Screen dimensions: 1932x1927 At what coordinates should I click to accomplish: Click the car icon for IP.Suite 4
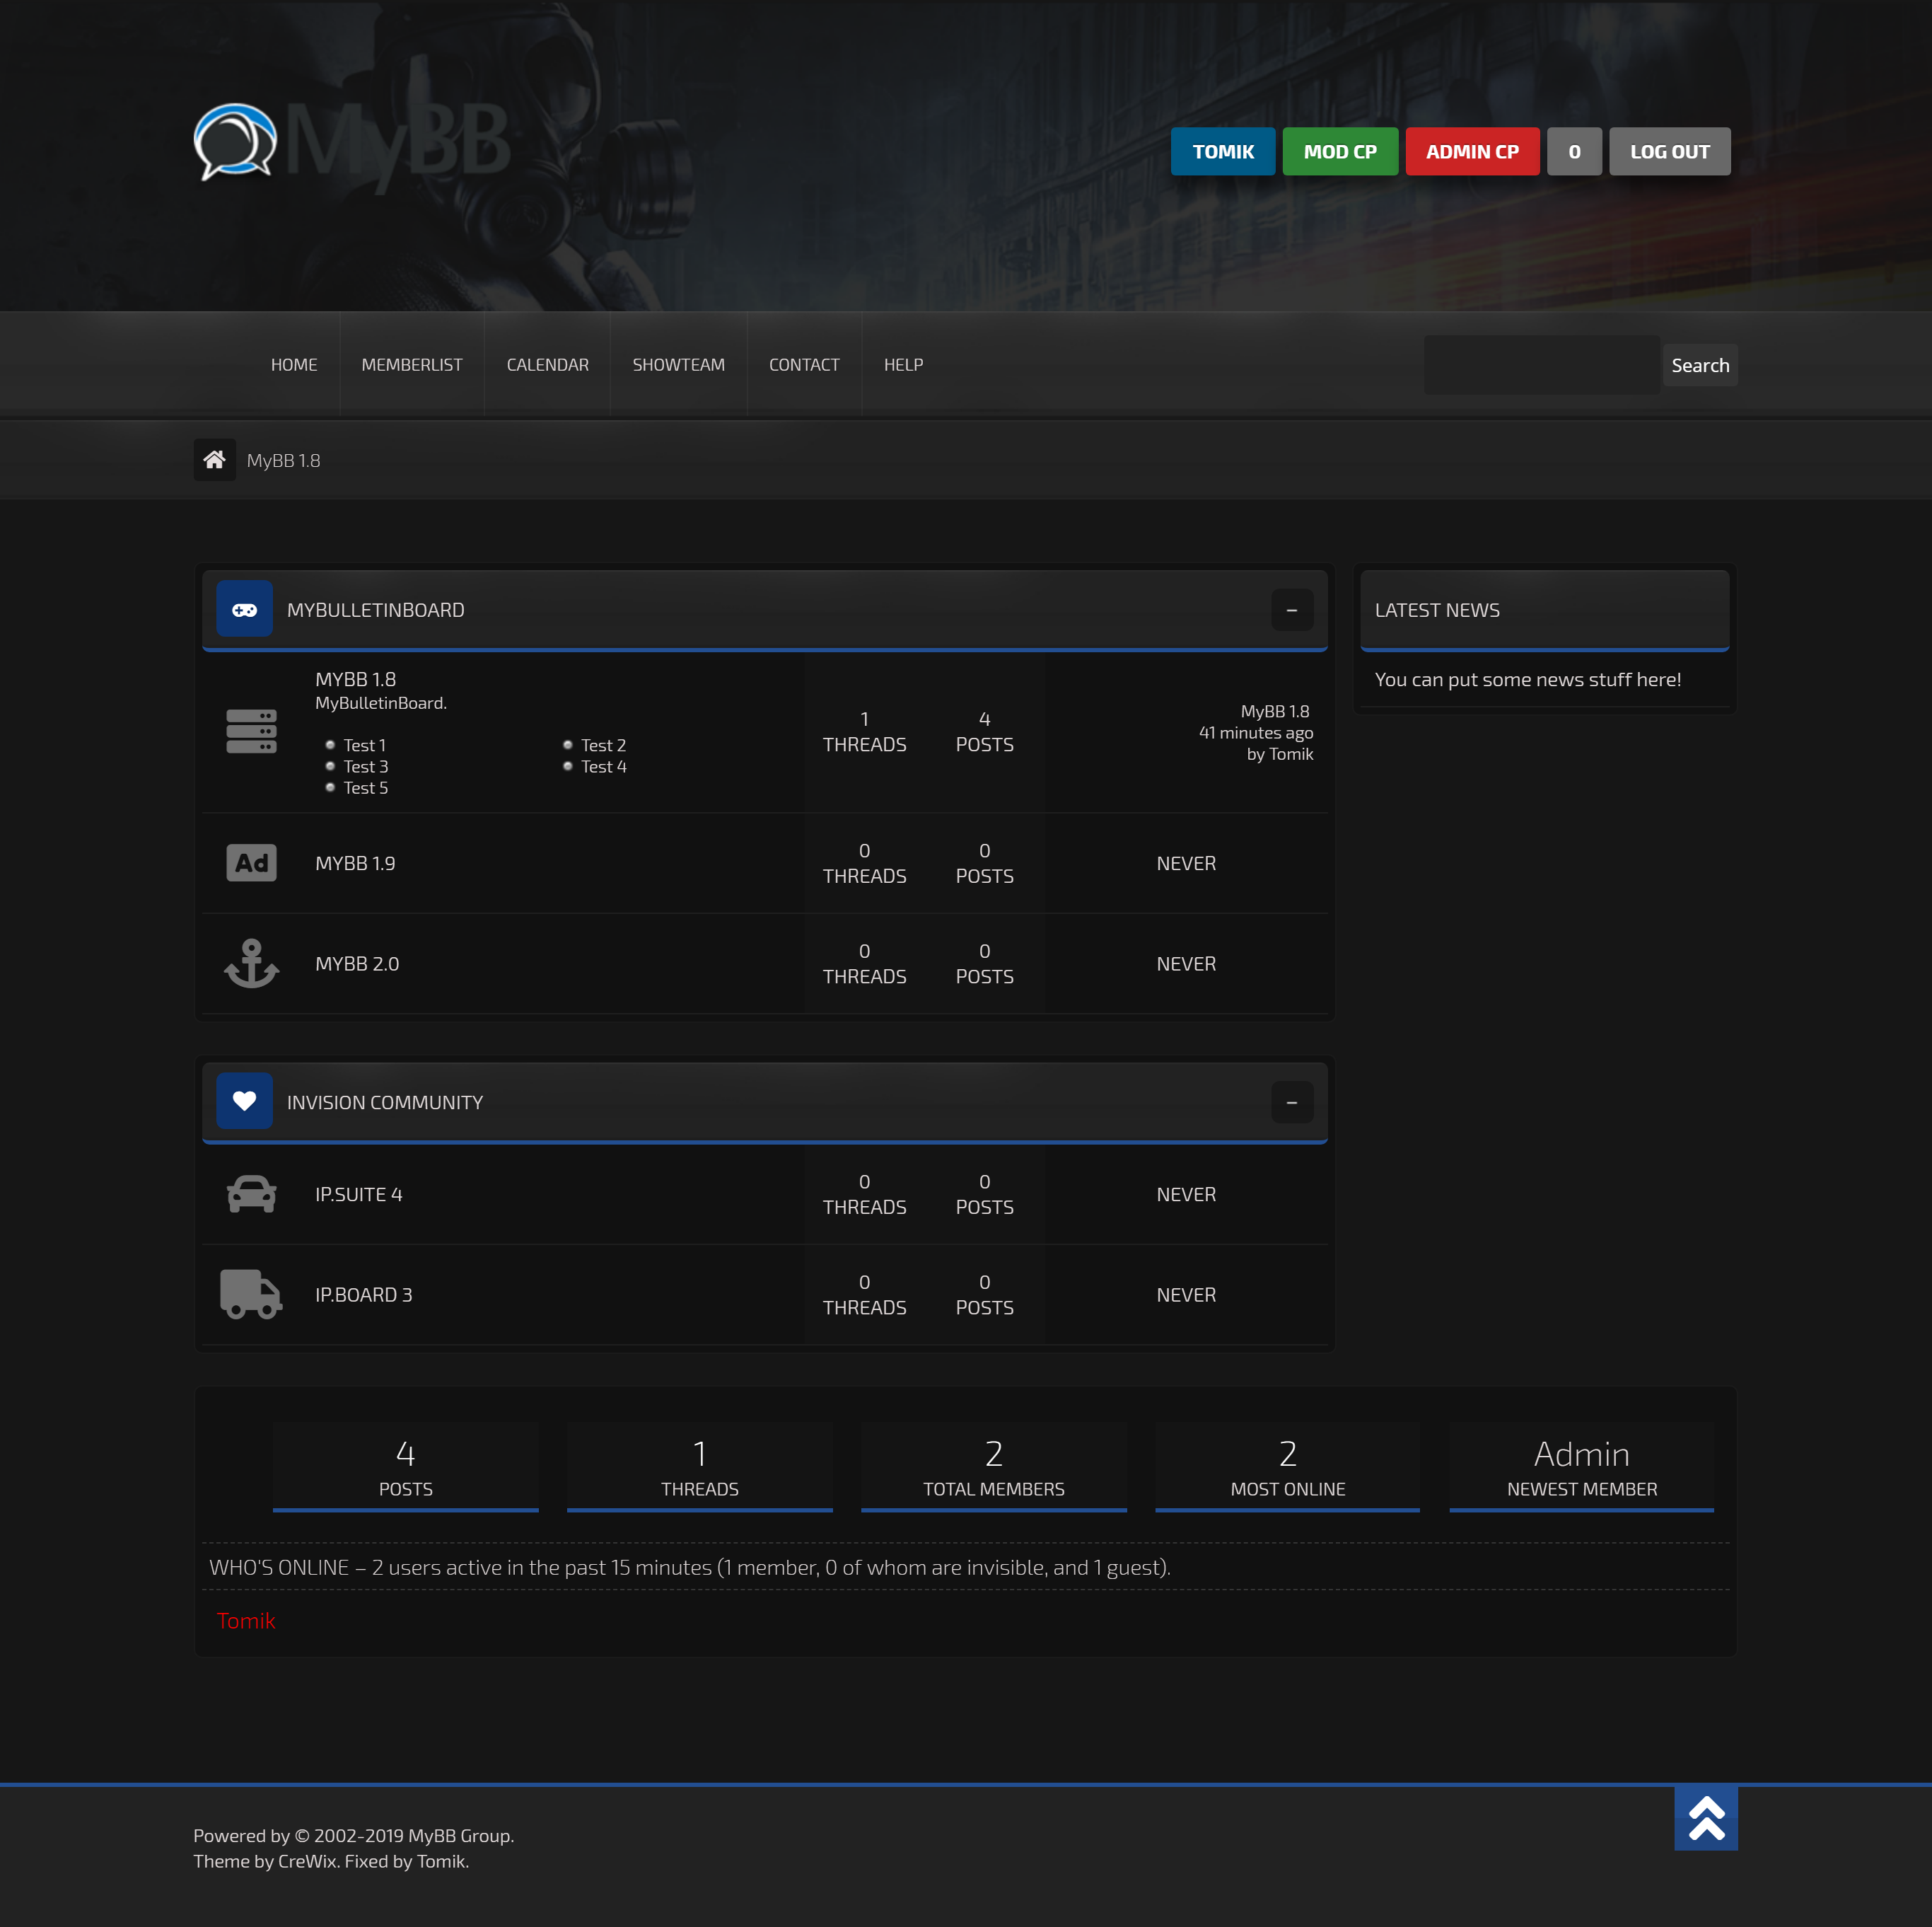click(x=251, y=1193)
